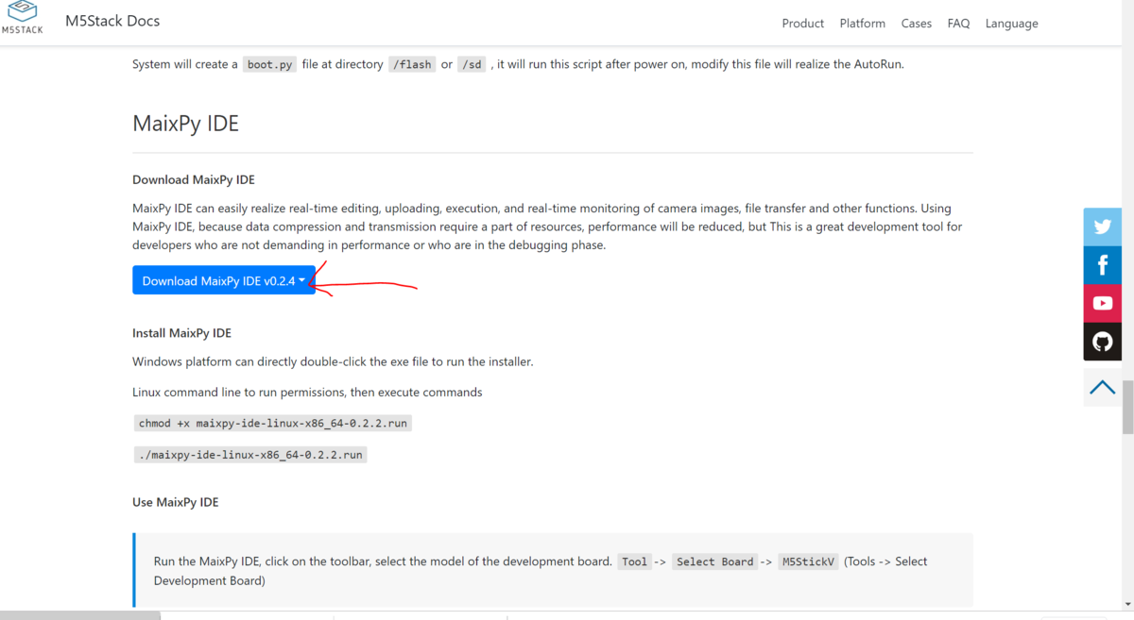
Task: Open the Product menu
Action: [x=803, y=24]
